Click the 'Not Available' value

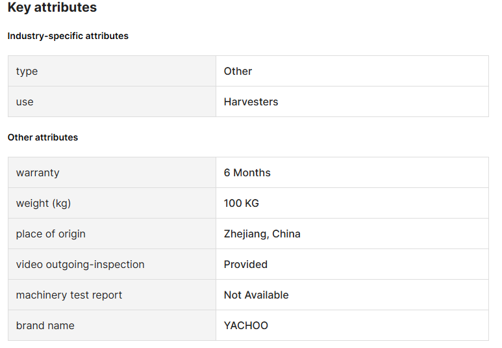(x=256, y=295)
